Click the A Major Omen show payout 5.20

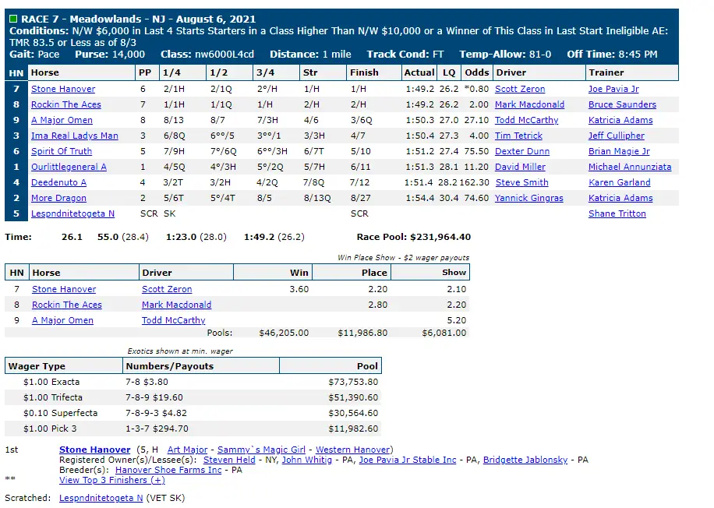coord(456,320)
